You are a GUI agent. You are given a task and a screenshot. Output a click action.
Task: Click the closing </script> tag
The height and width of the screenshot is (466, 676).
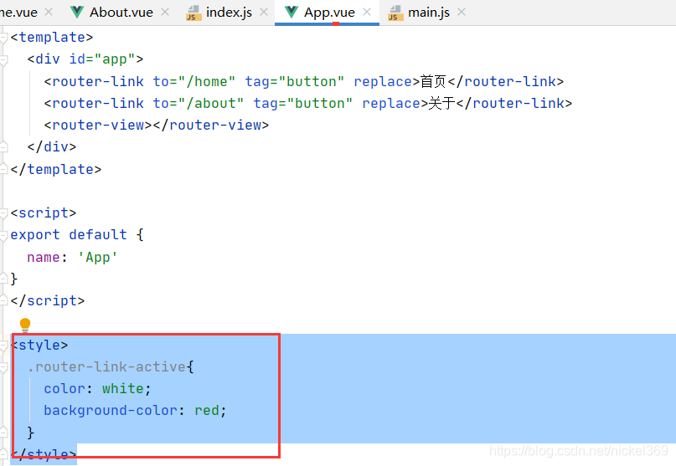(x=48, y=301)
